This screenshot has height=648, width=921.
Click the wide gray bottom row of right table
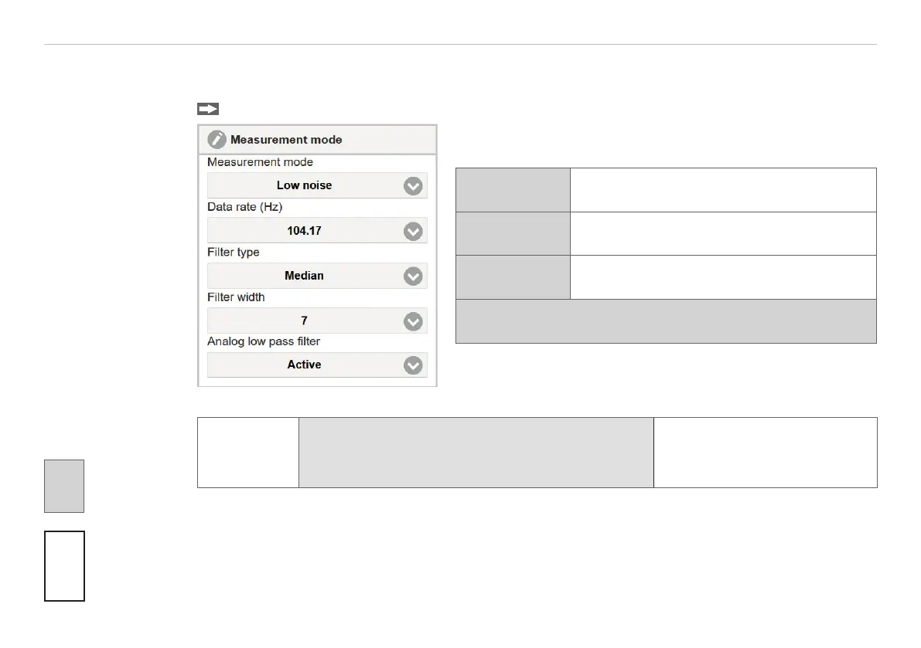666,321
